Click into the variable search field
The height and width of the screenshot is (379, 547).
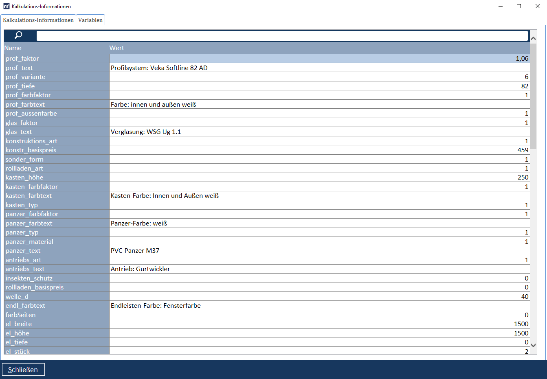[282, 36]
